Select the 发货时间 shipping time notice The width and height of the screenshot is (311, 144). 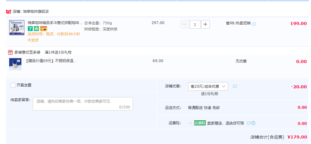pyautogui.click(x=54, y=37)
